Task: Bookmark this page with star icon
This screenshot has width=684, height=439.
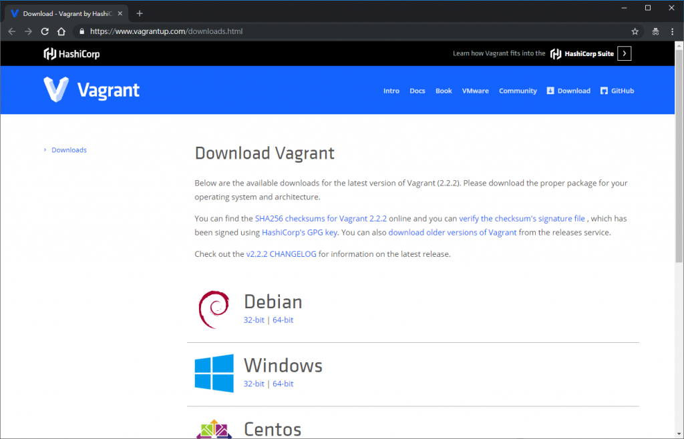Action: click(635, 31)
